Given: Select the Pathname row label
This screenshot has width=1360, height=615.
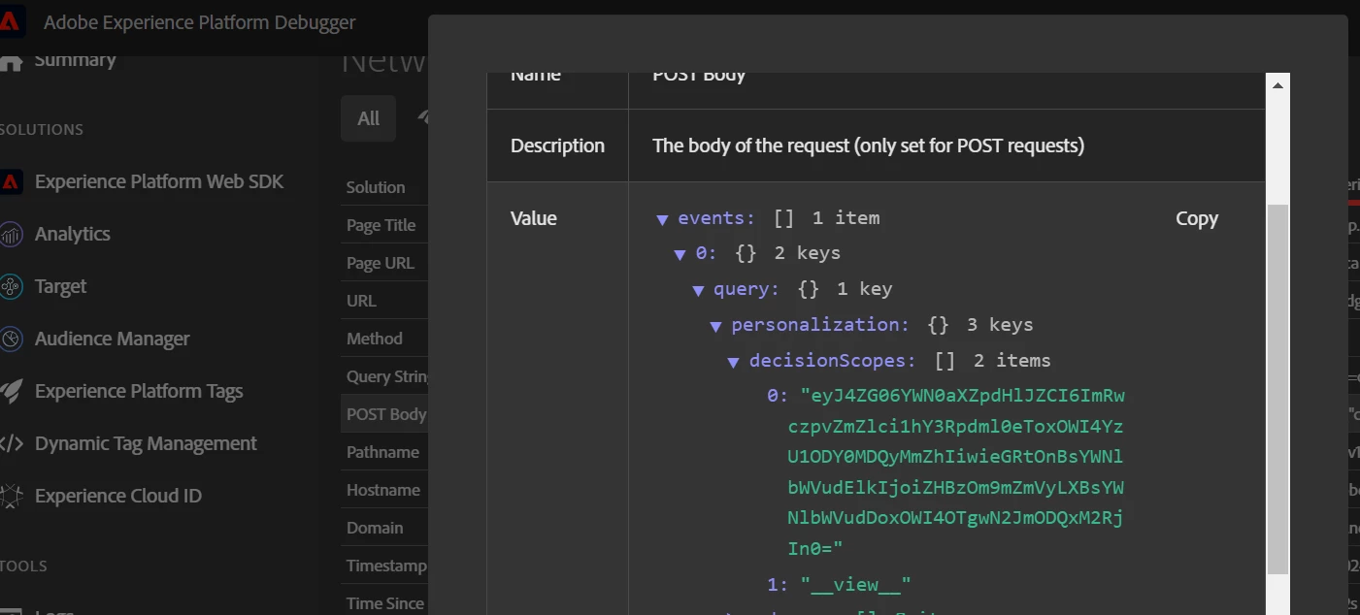Looking at the screenshot, I should (382, 452).
